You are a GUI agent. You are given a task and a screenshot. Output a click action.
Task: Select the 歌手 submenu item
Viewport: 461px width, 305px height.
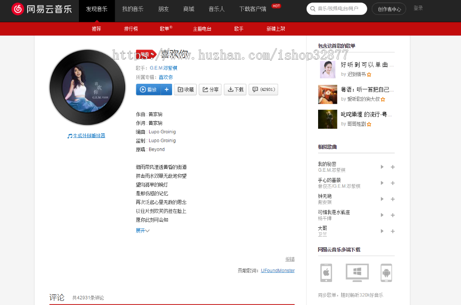pos(239,29)
